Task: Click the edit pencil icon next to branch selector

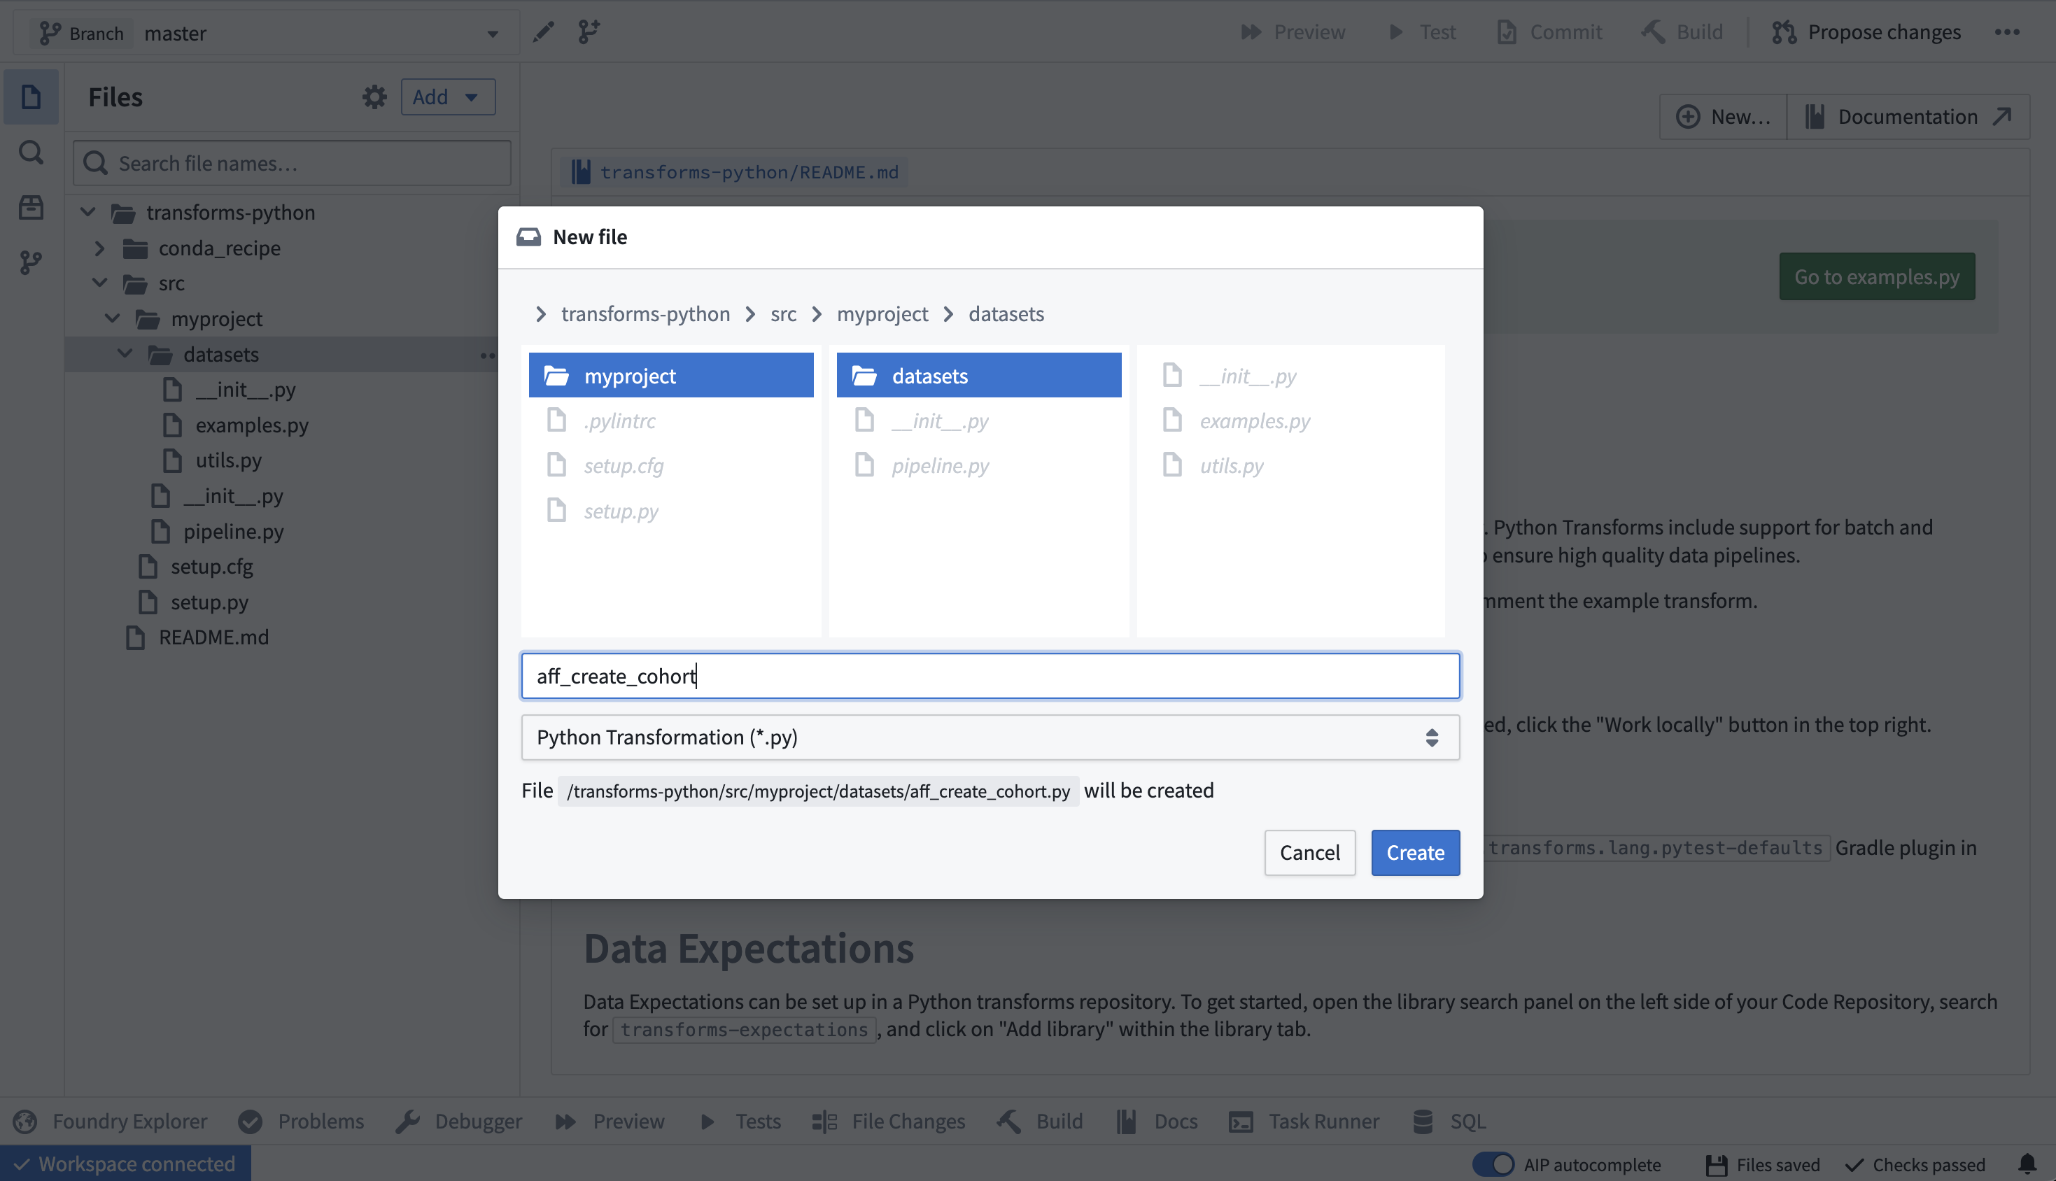Action: 544,31
